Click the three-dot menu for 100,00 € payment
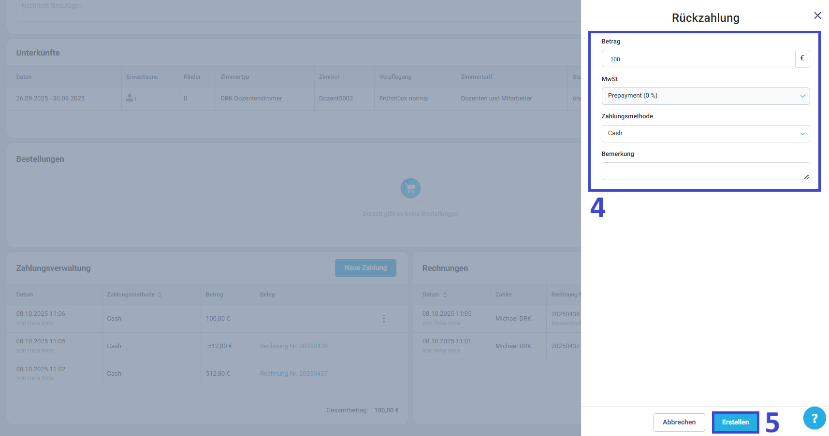829x436 pixels. 384,319
